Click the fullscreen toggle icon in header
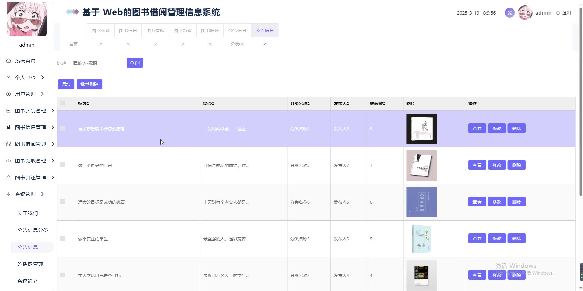This screenshot has height=291, width=583. click(510, 13)
